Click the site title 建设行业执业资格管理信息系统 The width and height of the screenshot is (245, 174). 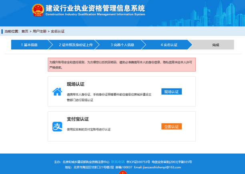point(95,8)
